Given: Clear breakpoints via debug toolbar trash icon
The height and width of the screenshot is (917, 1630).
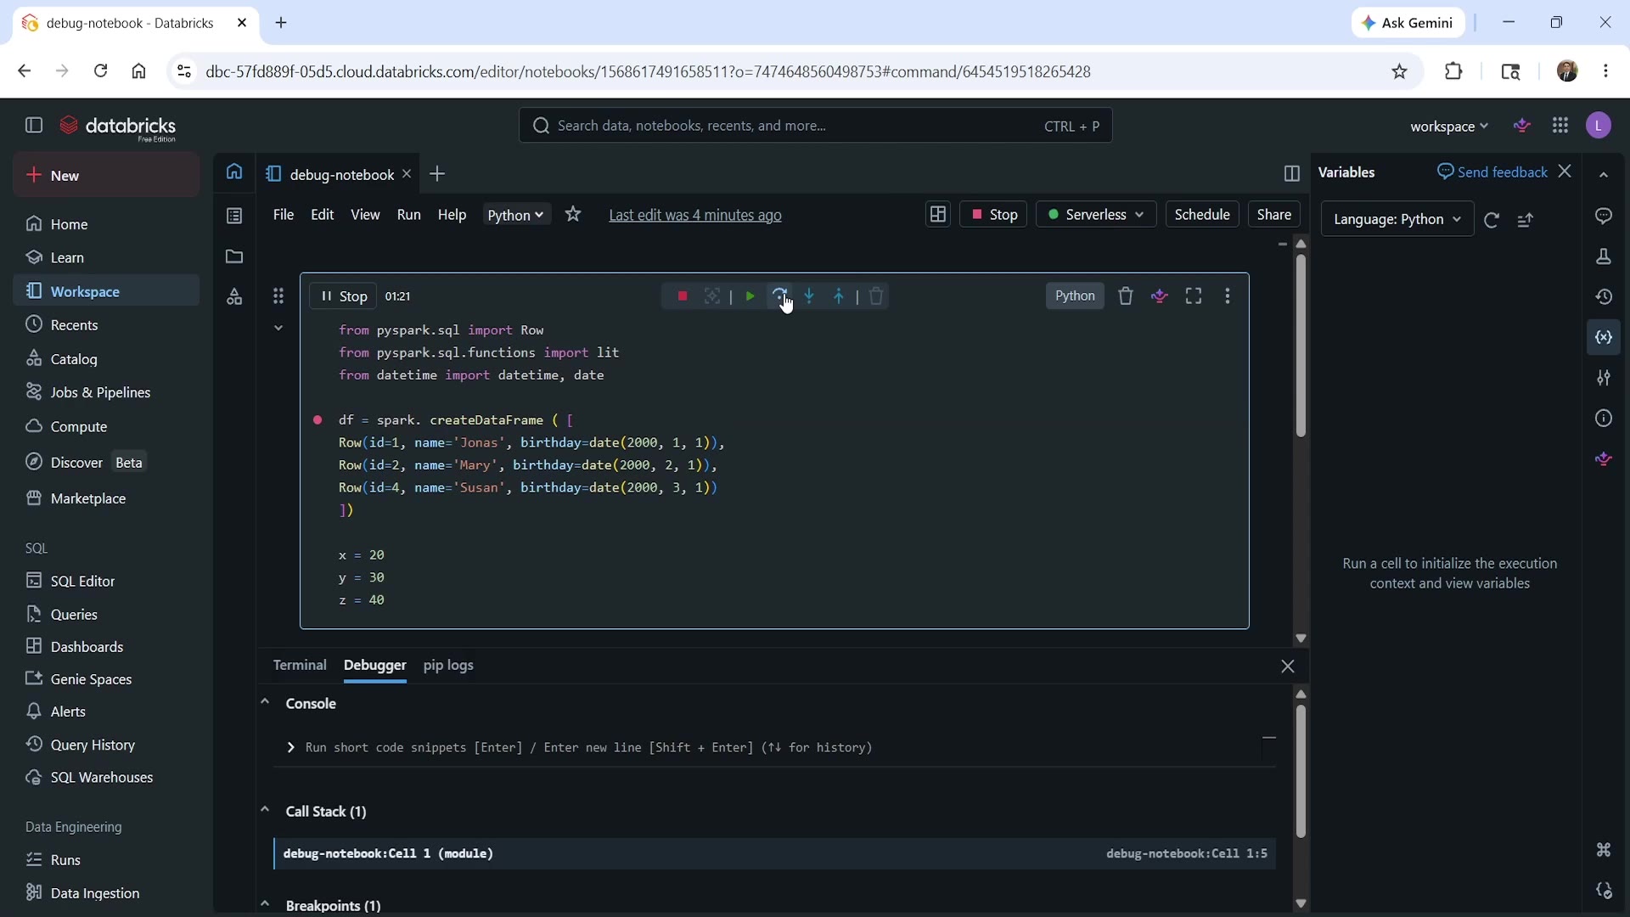Looking at the screenshot, I should click(876, 296).
